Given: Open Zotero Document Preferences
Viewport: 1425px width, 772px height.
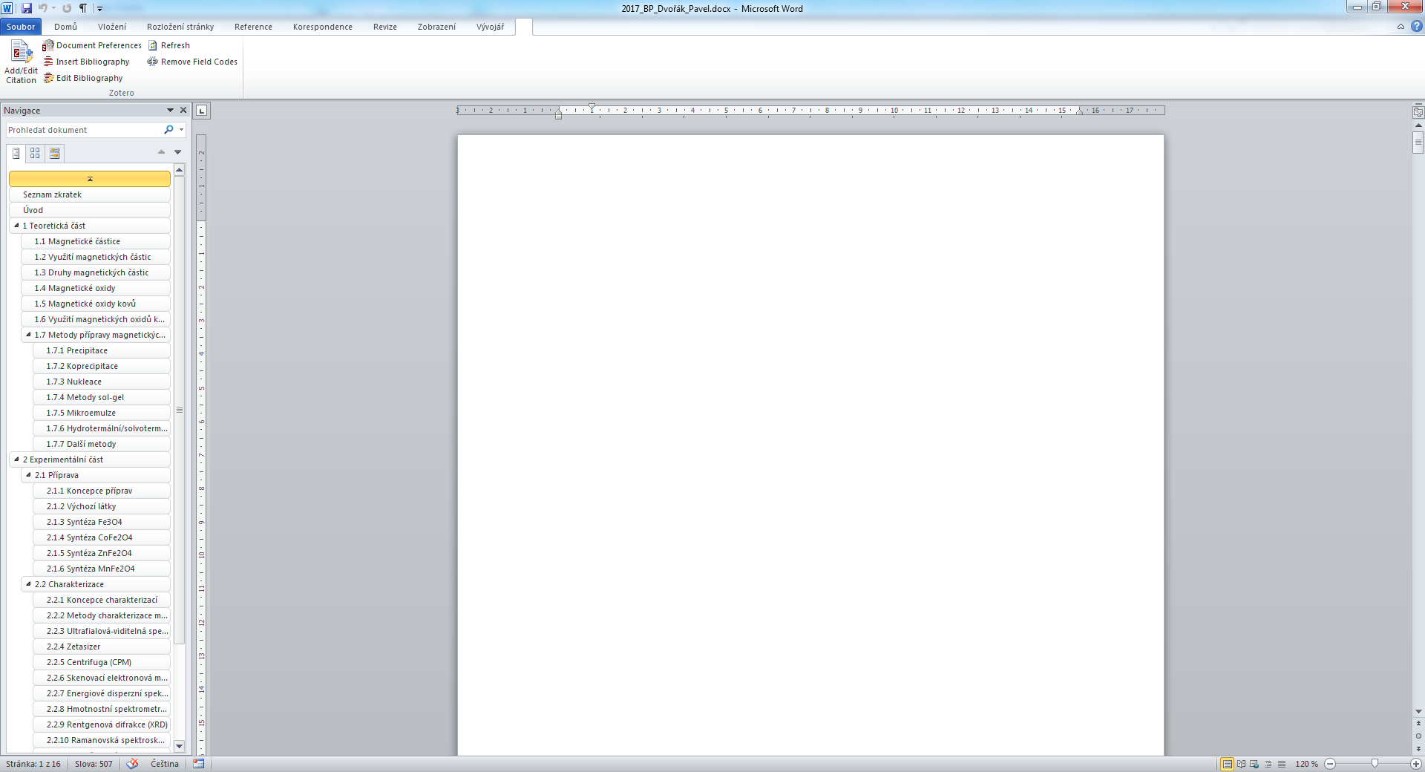Looking at the screenshot, I should pyautogui.click(x=92, y=45).
